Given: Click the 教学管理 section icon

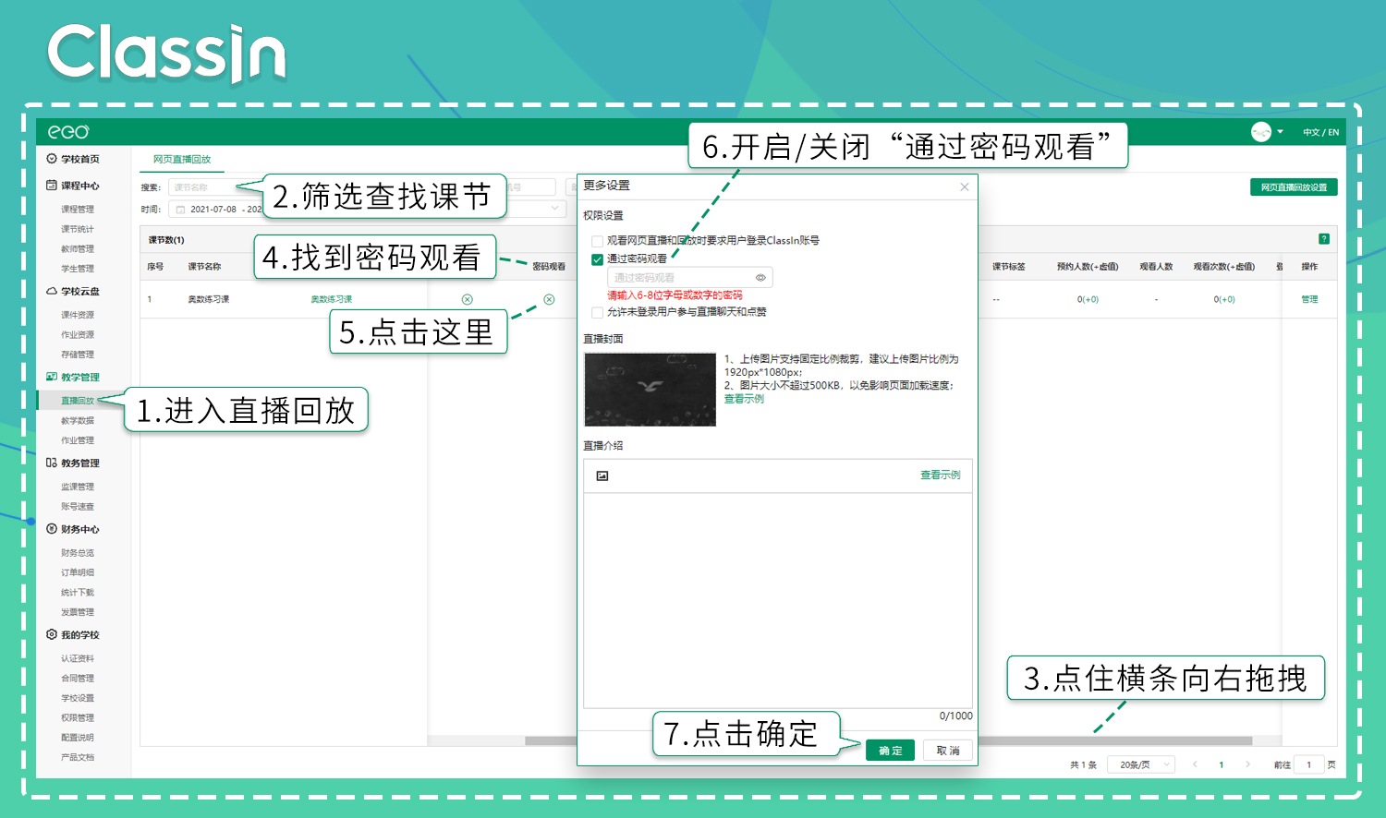Looking at the screenshot, I should pos(52,377).
